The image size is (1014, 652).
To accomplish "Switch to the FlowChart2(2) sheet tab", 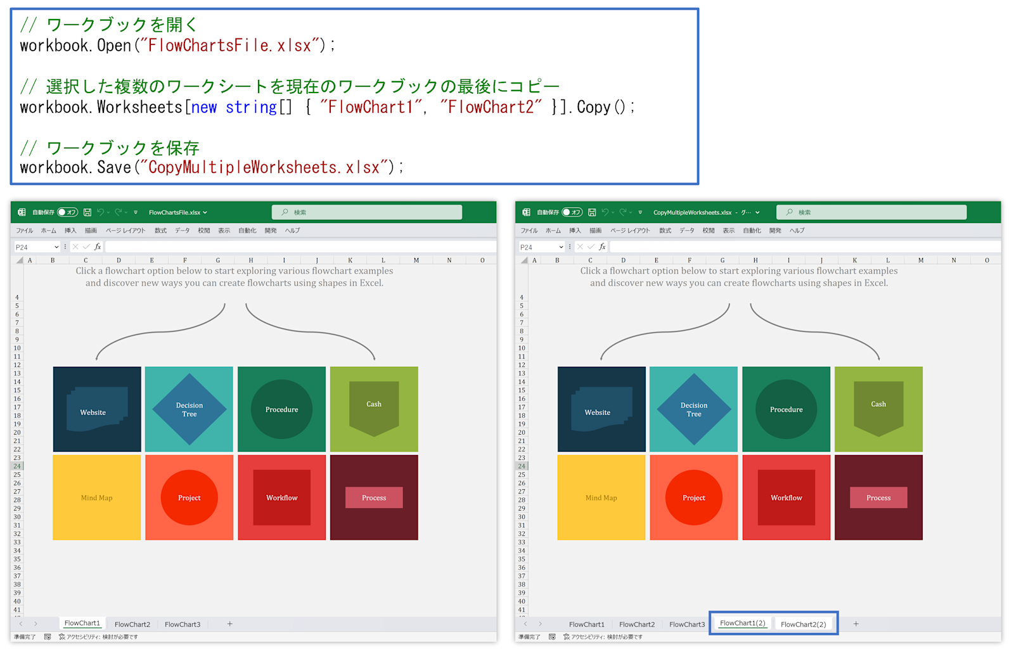I will [x=803, y=624].
